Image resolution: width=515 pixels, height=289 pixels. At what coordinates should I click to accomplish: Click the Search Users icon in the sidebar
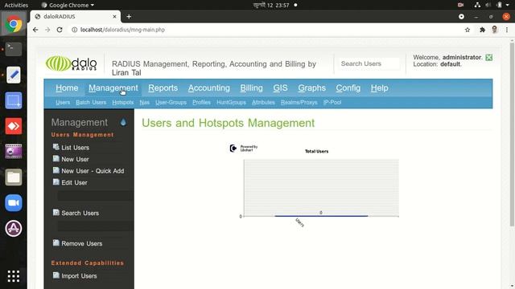click(56, 213)
